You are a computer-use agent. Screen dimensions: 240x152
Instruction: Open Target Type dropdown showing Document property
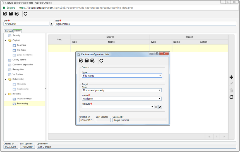(x=122, y=90)
